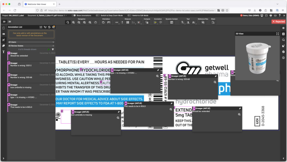Open the Reference files tool
287x162 pixels.
click(203, 23)
